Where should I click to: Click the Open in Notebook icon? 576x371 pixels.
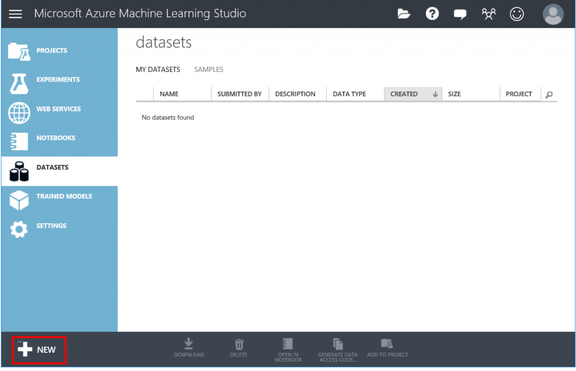coord(287,343)
